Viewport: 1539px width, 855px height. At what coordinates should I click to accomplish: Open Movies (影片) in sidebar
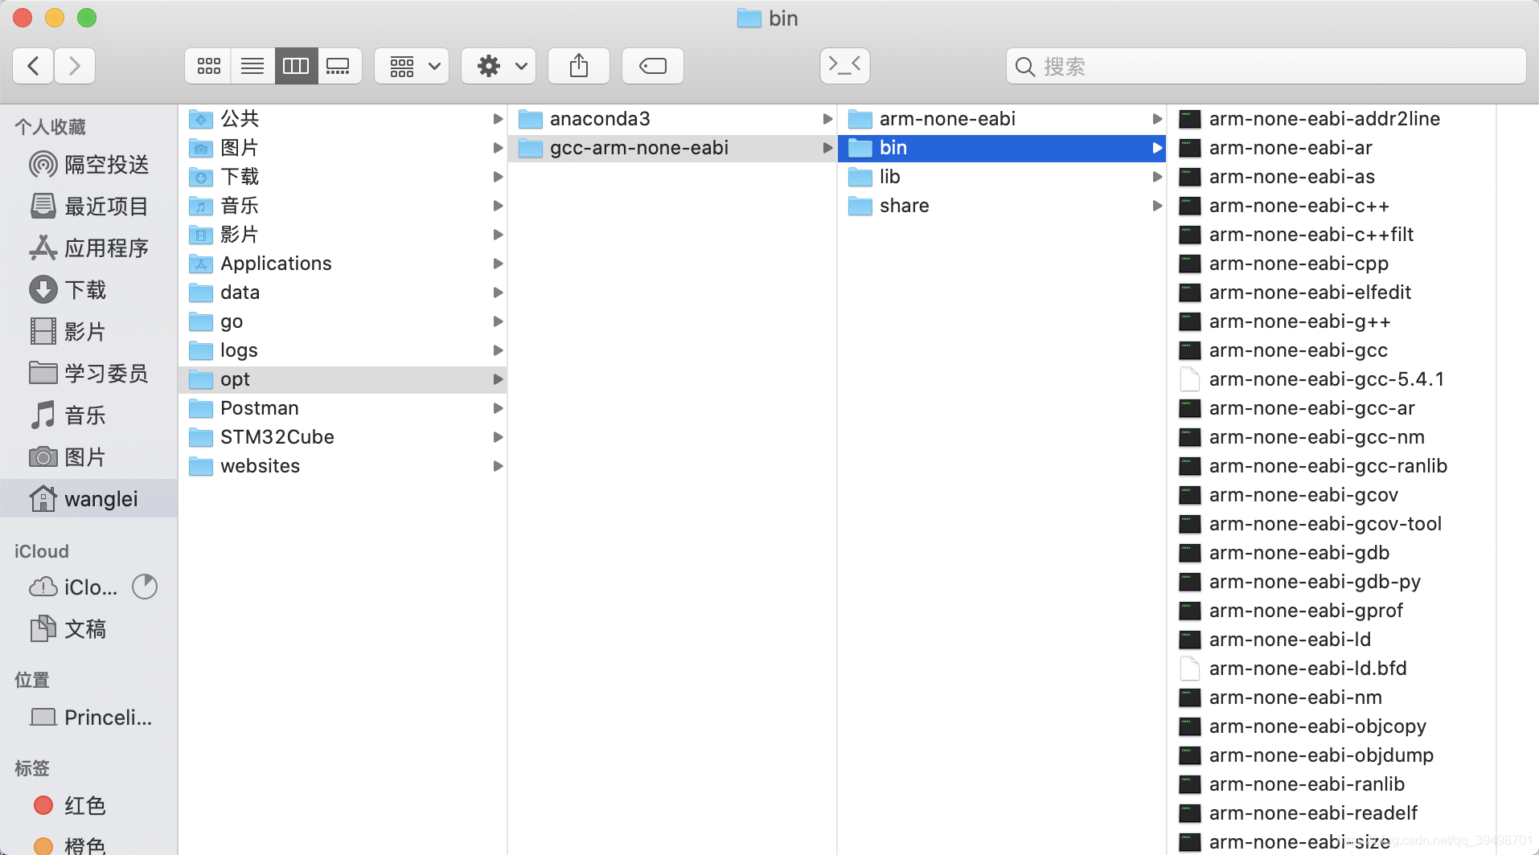(x=88, y=332)
